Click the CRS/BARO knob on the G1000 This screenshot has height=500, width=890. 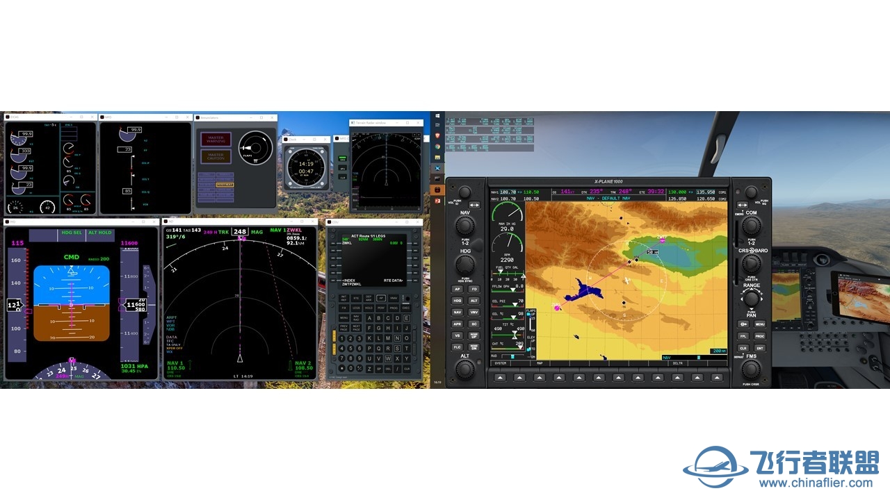tap(751, 262)
